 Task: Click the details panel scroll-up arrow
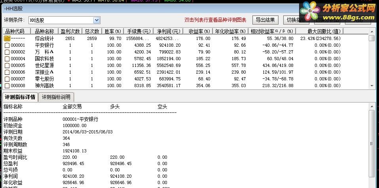(372, 106)
